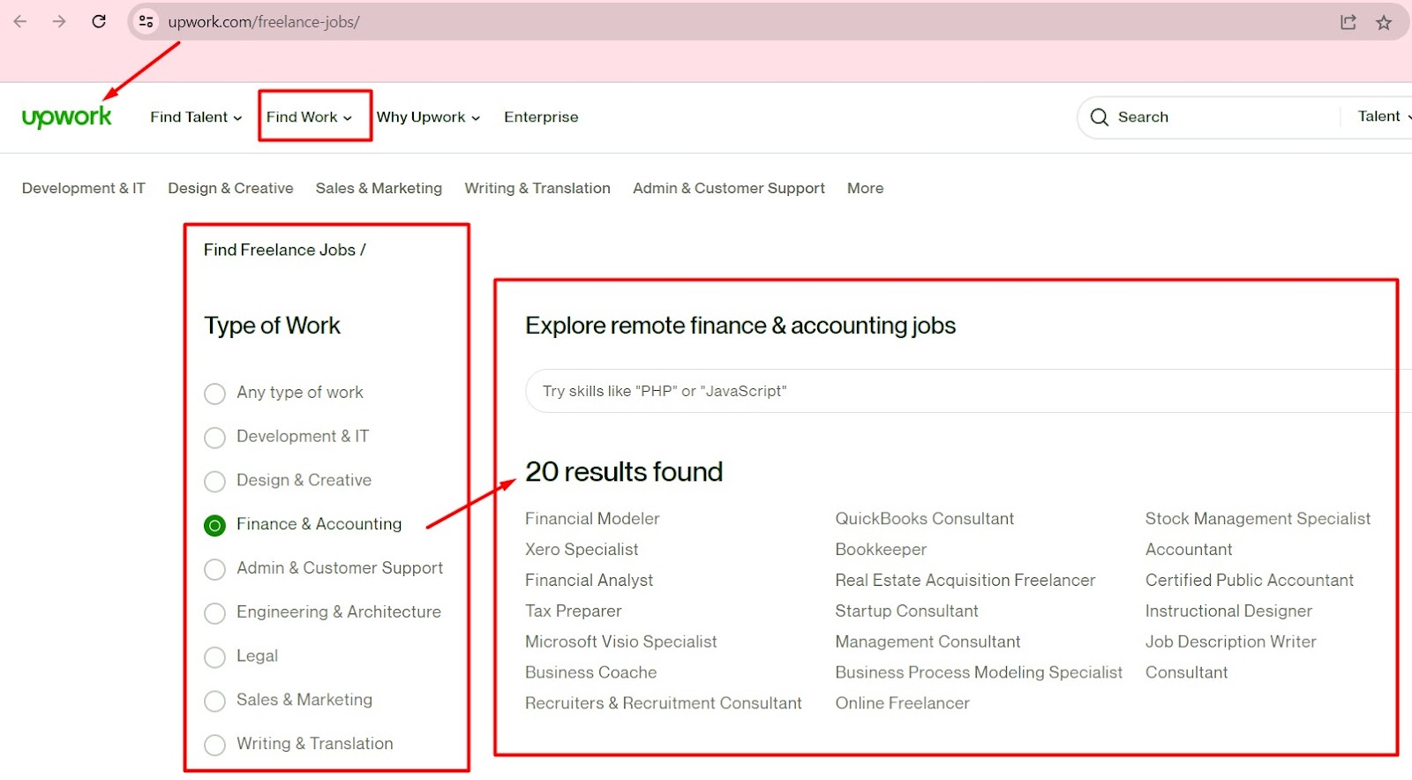Open the Job Description Writer link
This screenshot has height=780, width=1412.
tap(1230, 641)
